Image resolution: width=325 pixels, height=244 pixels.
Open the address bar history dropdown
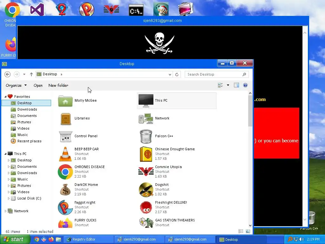[170, 74]
